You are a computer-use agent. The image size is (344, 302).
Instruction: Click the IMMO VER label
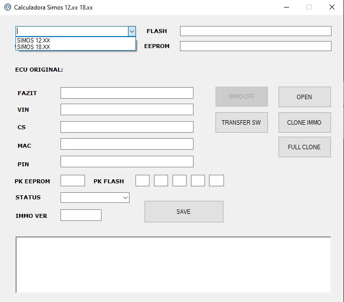pyautogui.click(x=31, y=216)
